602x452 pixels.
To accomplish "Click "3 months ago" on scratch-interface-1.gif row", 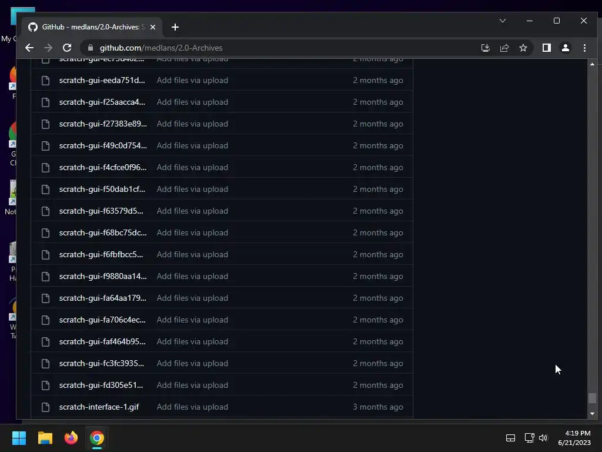I will coord(378,407).
